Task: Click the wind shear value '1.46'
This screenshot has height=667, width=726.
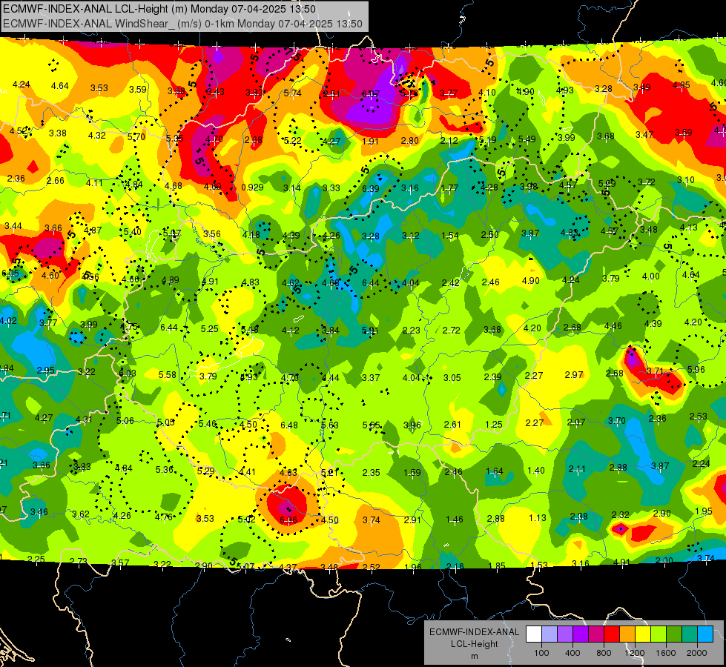Action: coord(454,520)
